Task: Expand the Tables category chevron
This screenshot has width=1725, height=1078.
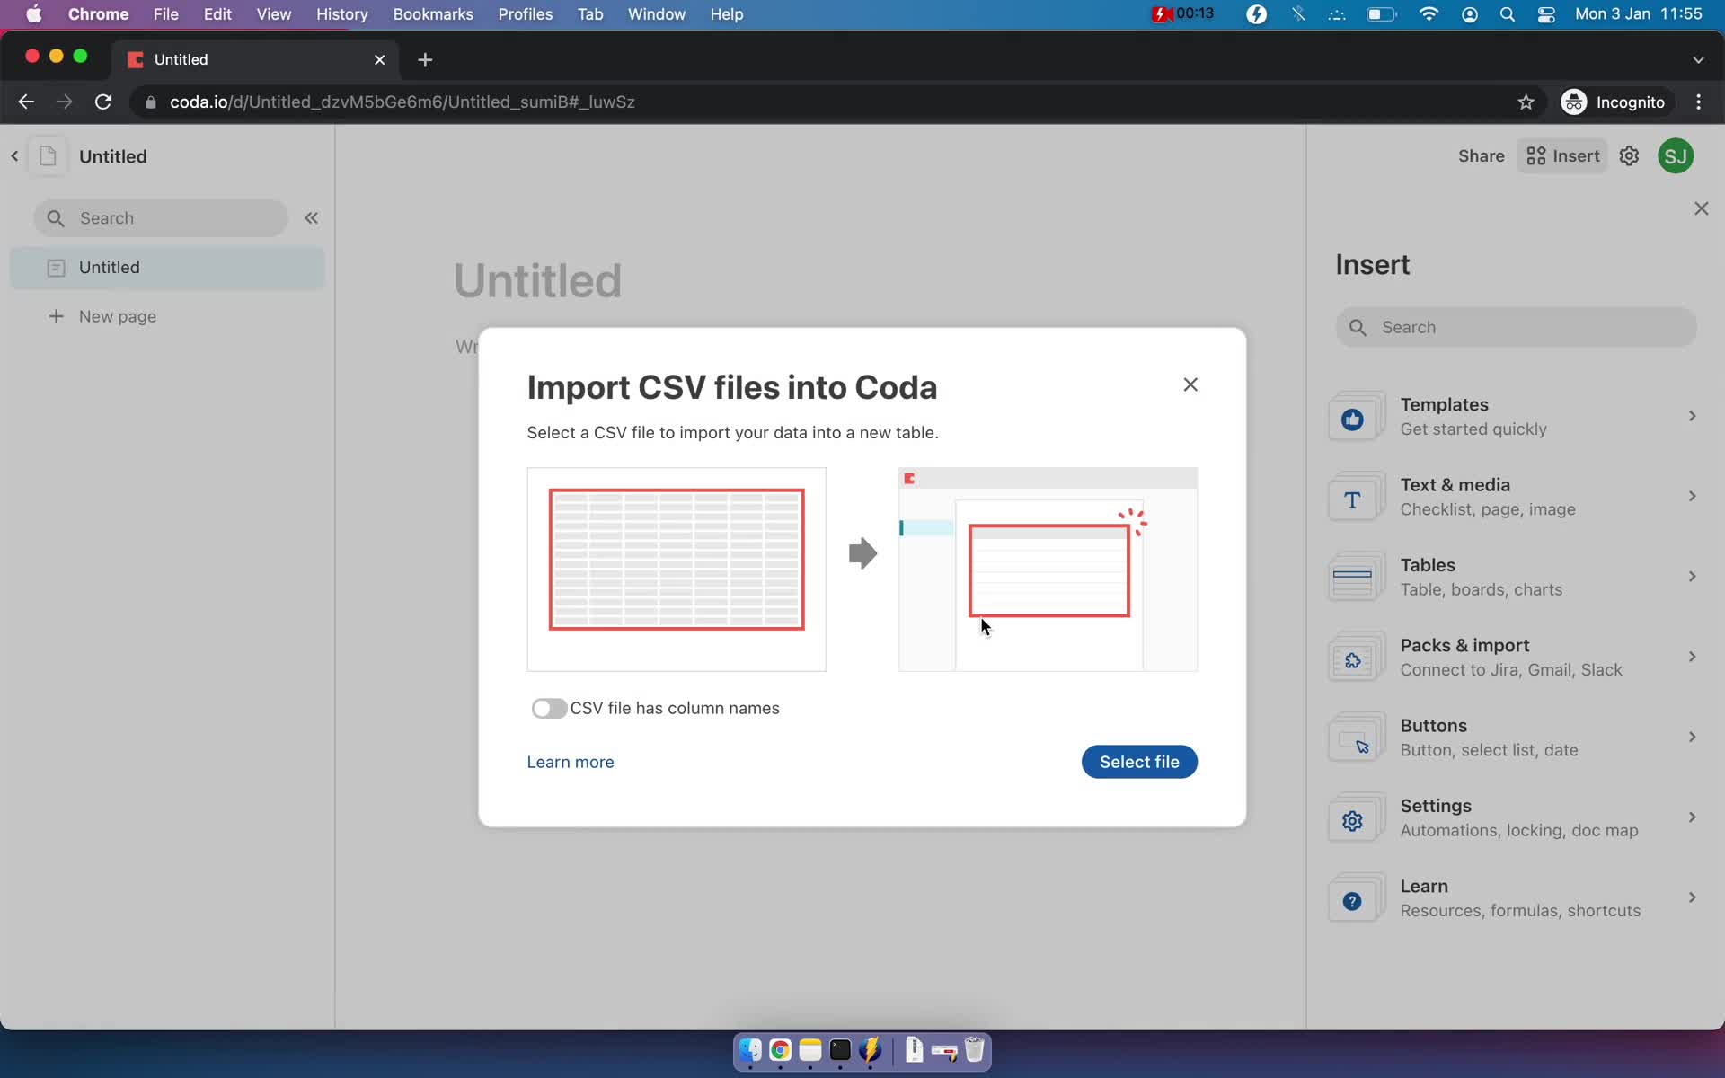Action: pyautogui.click(x=1692, y=576)
